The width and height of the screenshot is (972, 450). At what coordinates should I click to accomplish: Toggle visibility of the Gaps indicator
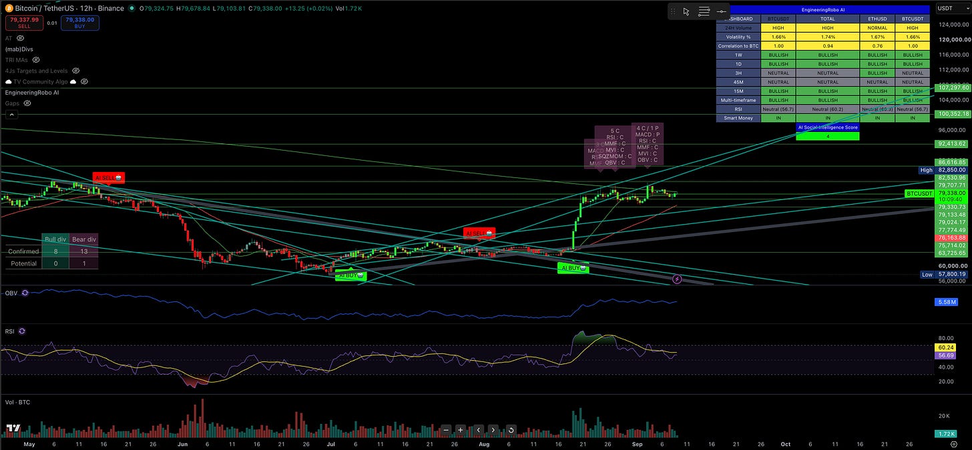(x=28, y=103)
